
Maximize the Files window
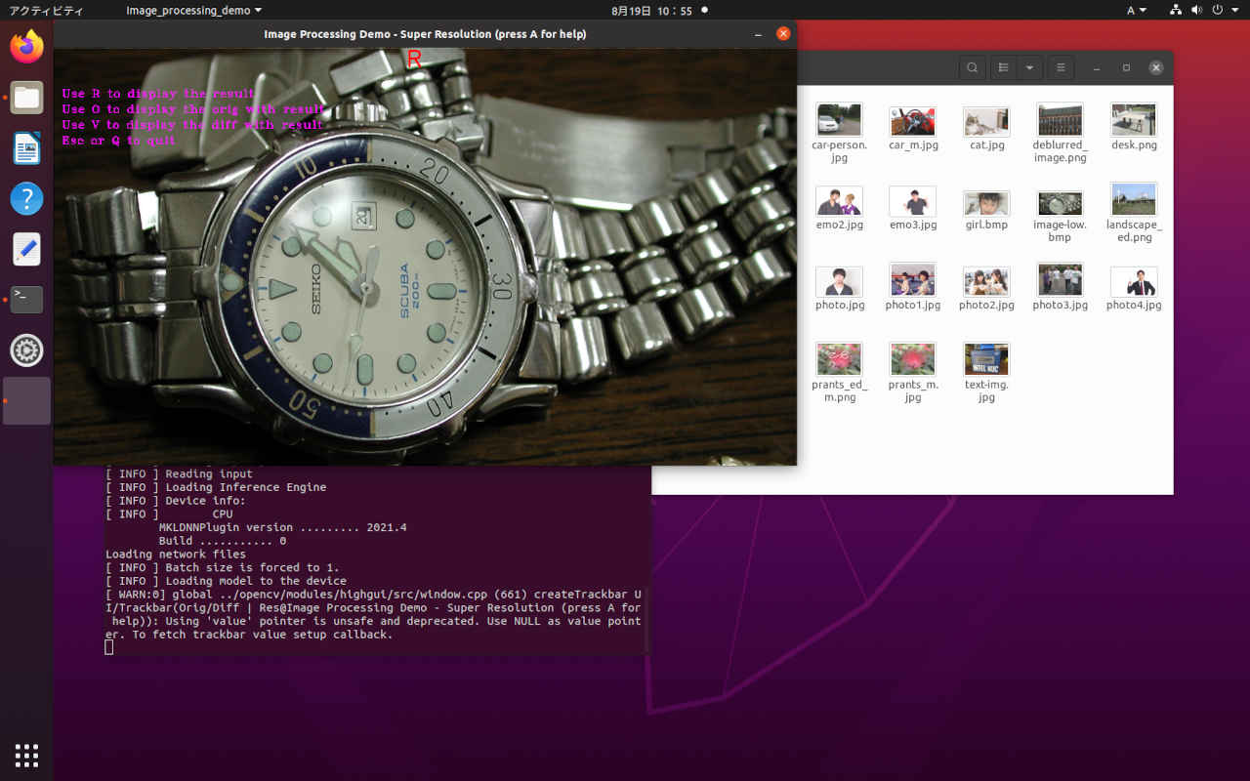(1126, 68)
